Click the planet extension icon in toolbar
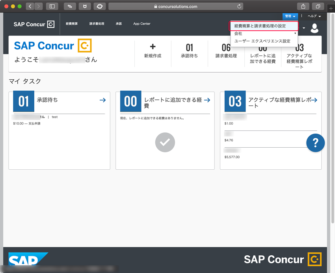Image resolution: width=335 pixels, height=273 pixels. click(100, 6)
